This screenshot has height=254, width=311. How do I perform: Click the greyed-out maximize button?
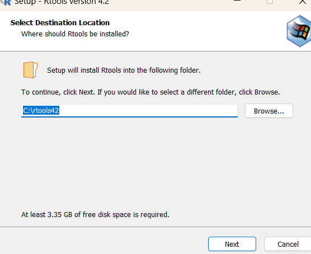tap(270, 2)
